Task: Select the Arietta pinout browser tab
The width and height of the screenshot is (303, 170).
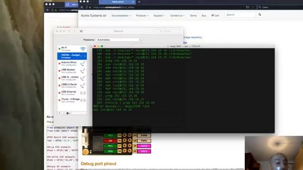Action: [x=118, y=2]
